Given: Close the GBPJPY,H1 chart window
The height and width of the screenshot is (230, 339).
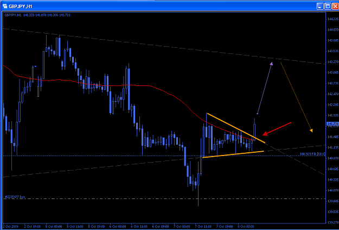Looking at the screenshot, I should click(335, 7).
